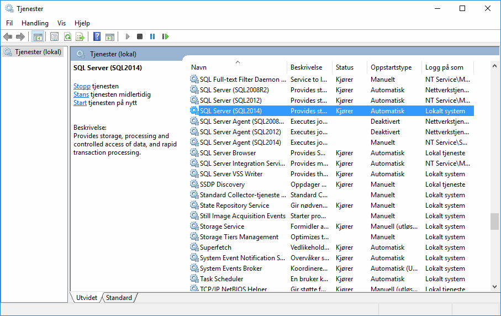Image resolution: width=501 pixels, height=316 pixels.
Task: Open the blue Help question mark icon
Action: (x=97, y=37)
